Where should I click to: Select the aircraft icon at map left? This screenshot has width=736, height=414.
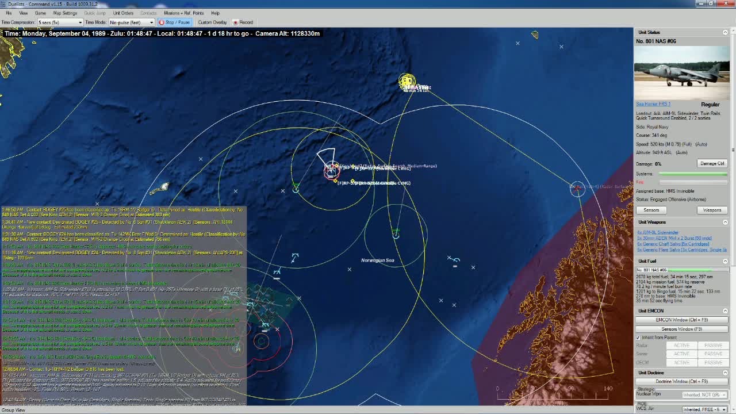click(164, 187)
